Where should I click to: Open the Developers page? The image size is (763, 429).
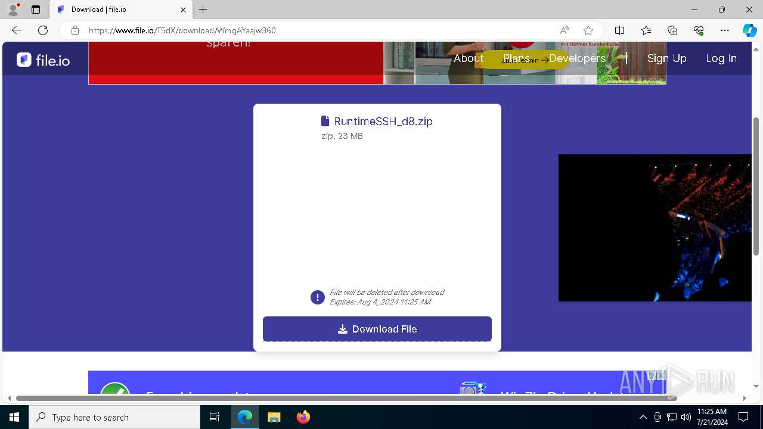point(577,58)
